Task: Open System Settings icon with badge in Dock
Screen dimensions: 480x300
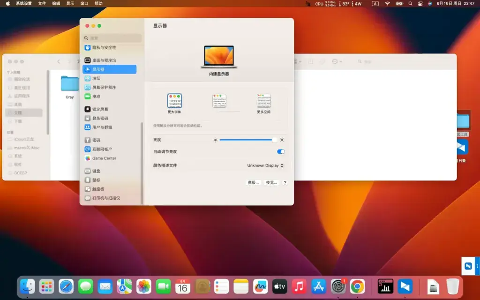Action: [x=338, y=286]
